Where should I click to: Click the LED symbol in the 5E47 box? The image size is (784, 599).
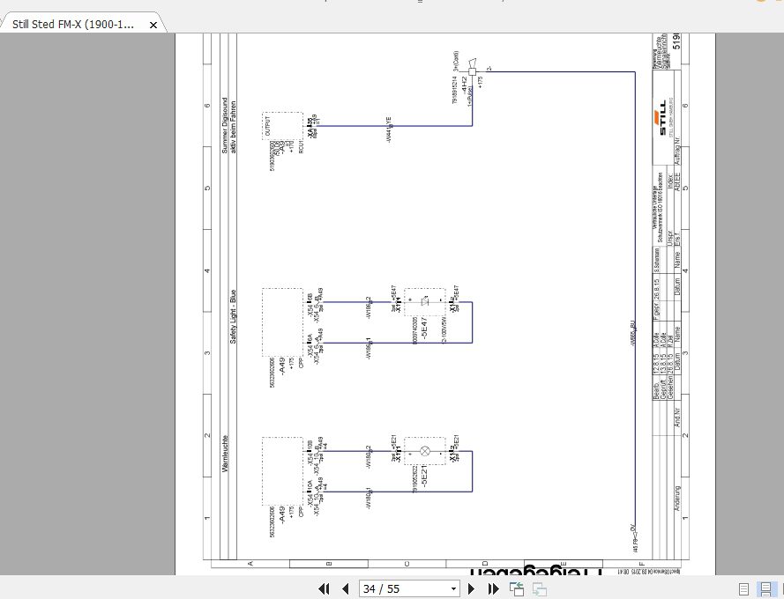click(425, 302)
